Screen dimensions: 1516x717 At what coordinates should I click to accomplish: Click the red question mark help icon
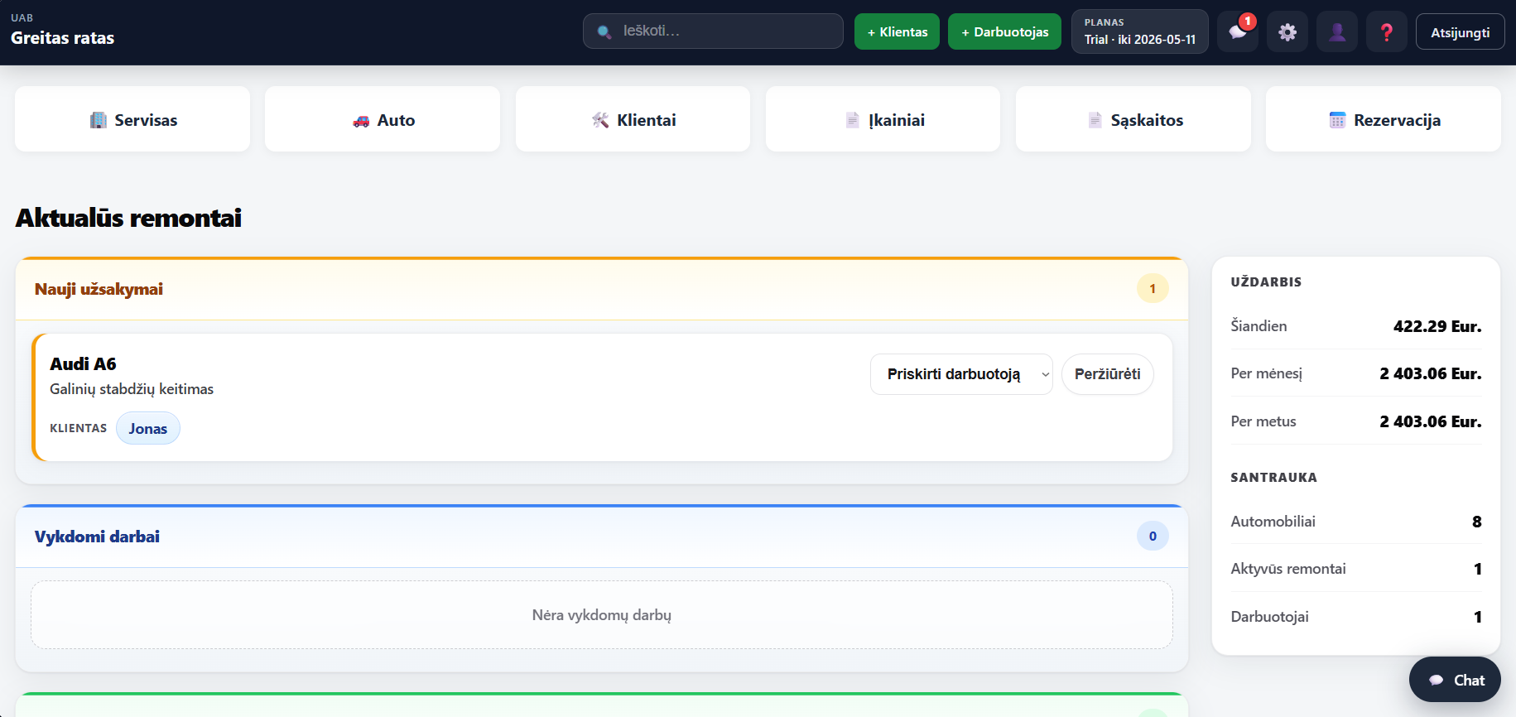pyautogui.click(x=1387, y=32)
